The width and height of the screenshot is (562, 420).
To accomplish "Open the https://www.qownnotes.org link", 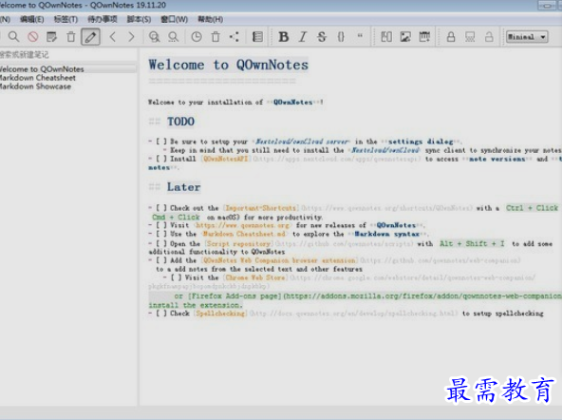I will (243, 225).
